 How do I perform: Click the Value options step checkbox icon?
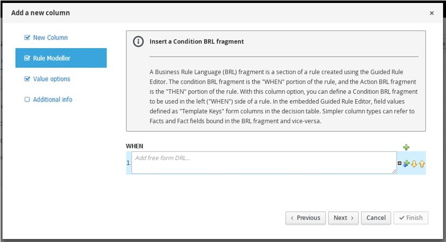pos(27,79)
